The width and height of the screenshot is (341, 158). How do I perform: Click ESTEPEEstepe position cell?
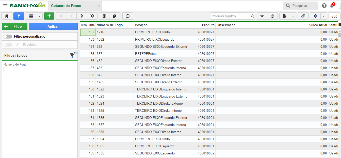pos(163,54)
